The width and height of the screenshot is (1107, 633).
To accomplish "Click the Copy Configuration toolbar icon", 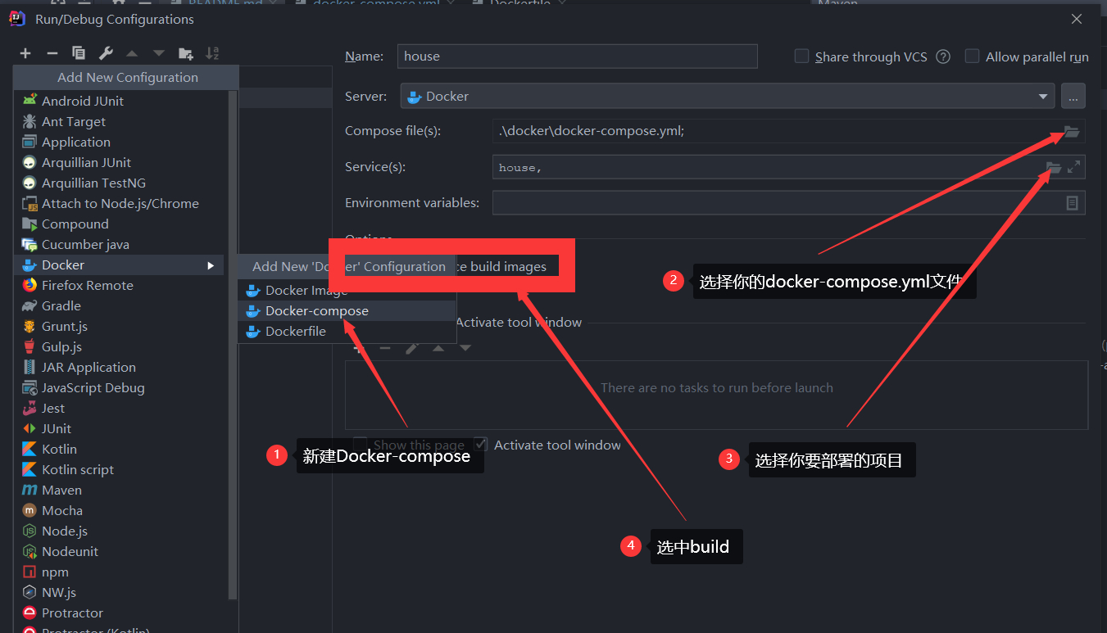I will [79, 53].
